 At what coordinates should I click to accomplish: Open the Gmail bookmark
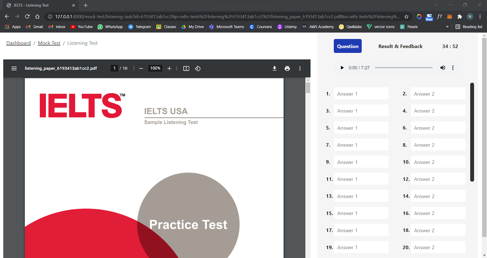tap(34, 27)
